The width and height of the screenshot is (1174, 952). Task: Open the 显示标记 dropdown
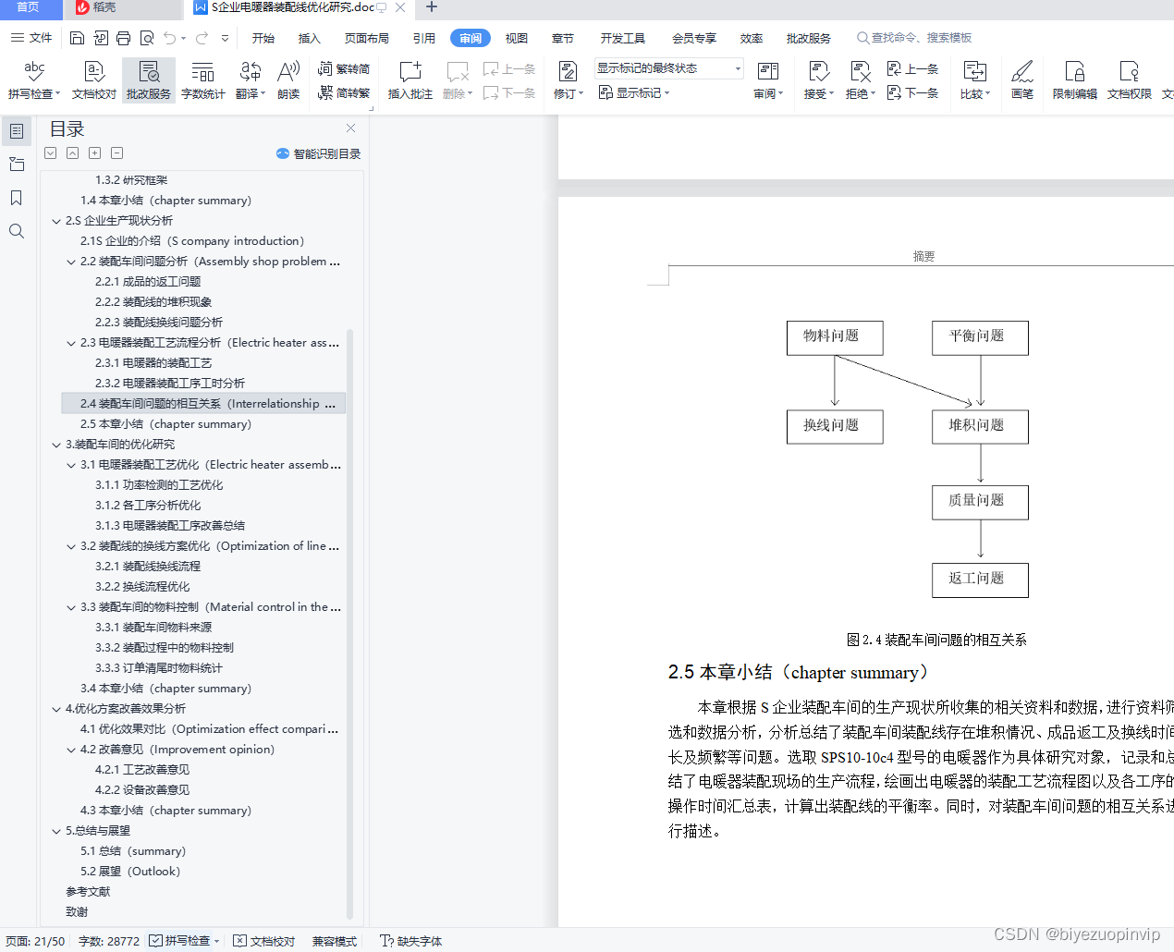(634, 92)
